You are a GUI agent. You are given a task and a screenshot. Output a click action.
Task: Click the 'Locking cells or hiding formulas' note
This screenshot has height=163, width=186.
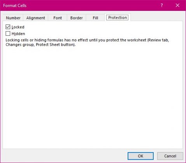[x=87, y=42]
